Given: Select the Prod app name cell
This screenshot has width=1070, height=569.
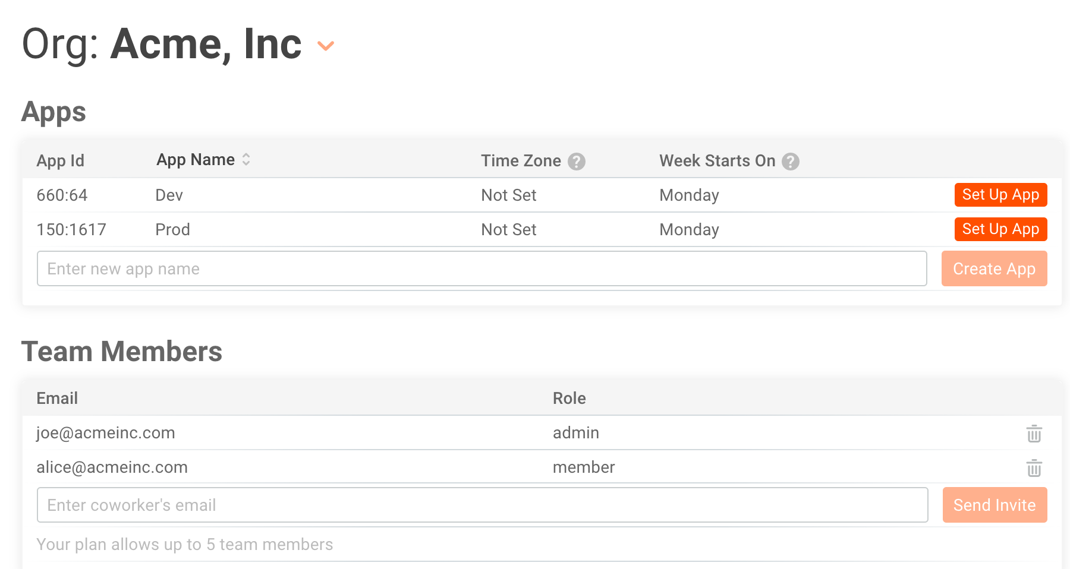Looking at the screenshot, I should [x=172, y=230].
